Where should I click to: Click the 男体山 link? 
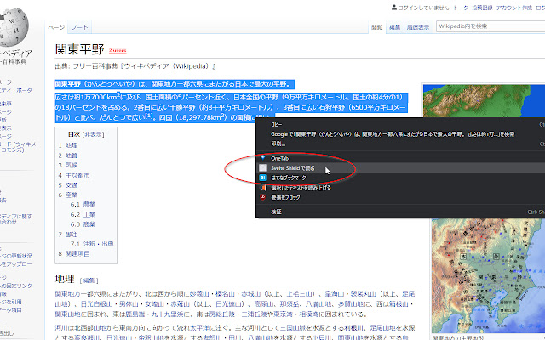pos(129,304)
